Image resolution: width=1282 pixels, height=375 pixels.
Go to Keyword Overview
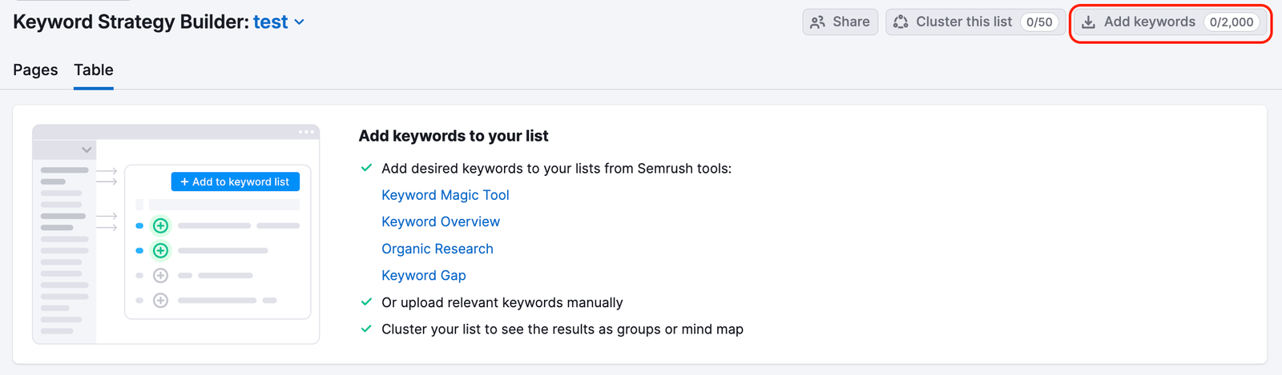click(440, 221)
